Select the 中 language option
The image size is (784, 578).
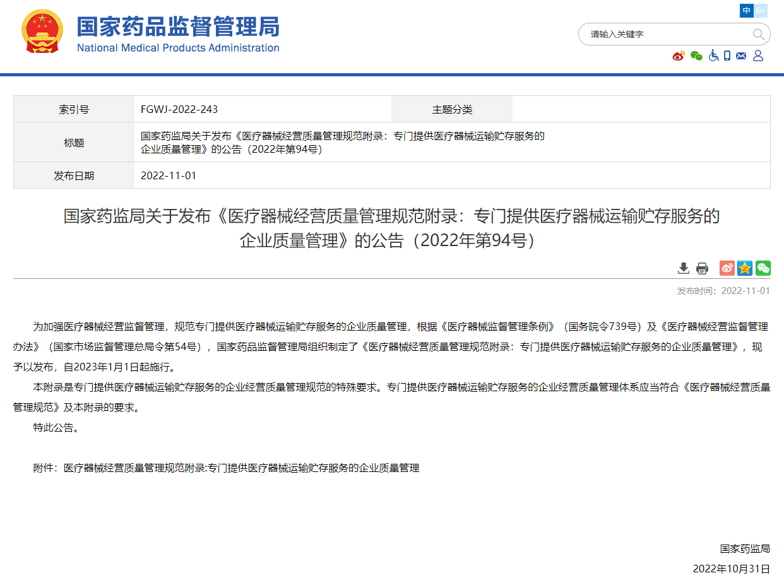click(747, 11)
